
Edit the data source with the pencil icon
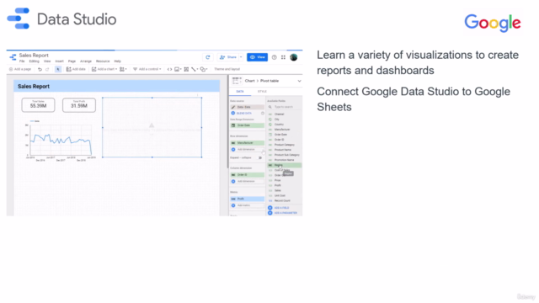point(233,107)
